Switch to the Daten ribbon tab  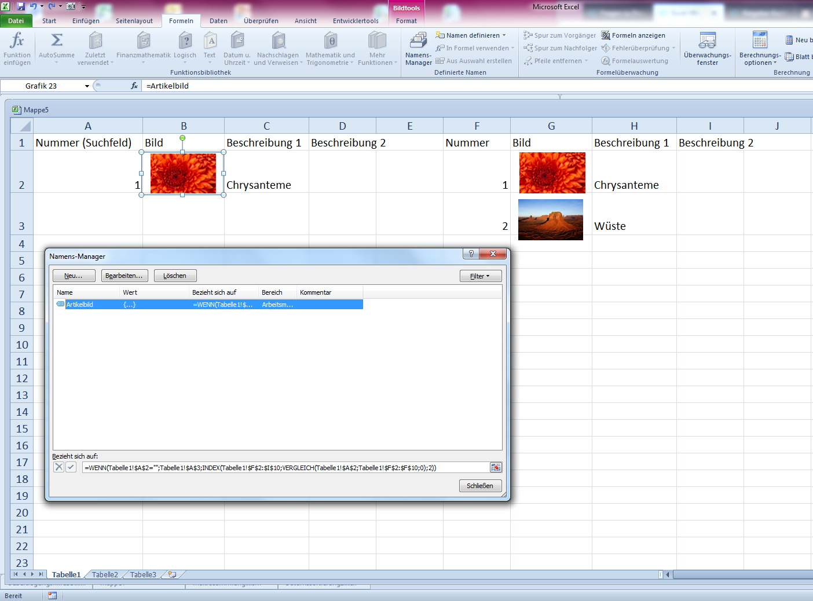pyautogui.click(x=218, y=21)
